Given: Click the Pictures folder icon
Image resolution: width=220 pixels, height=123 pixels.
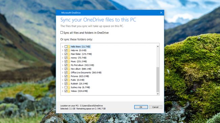Looking at the screenshot, I should (69, 76).
